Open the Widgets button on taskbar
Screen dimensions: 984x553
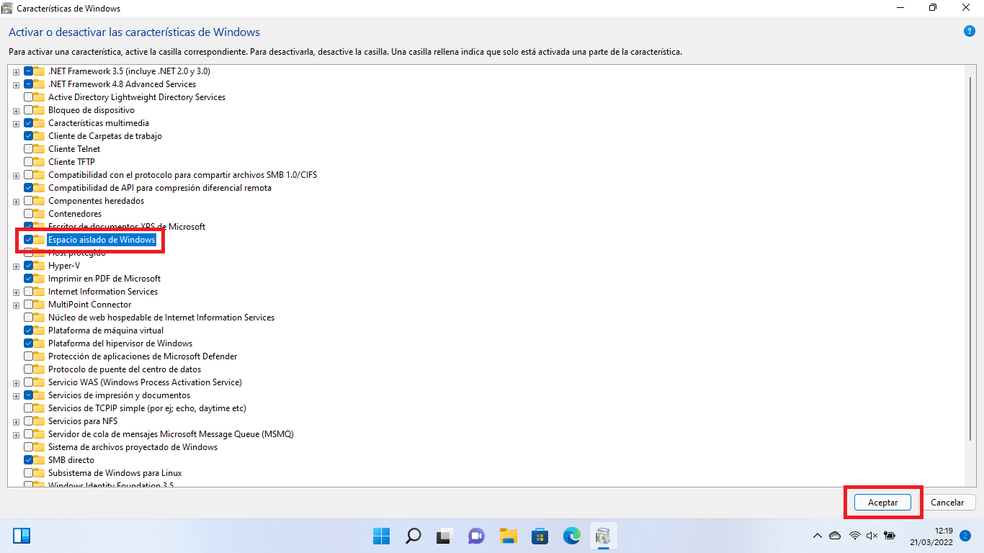coord(22,536)
